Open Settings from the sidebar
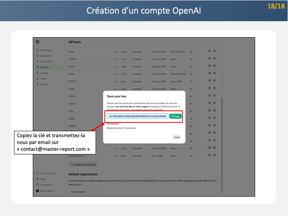This screenshot has width=288, height=216. 44,84
